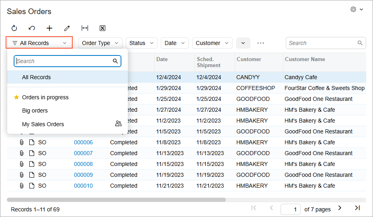Click the Undo icon in the toolbar

(32, 28)
